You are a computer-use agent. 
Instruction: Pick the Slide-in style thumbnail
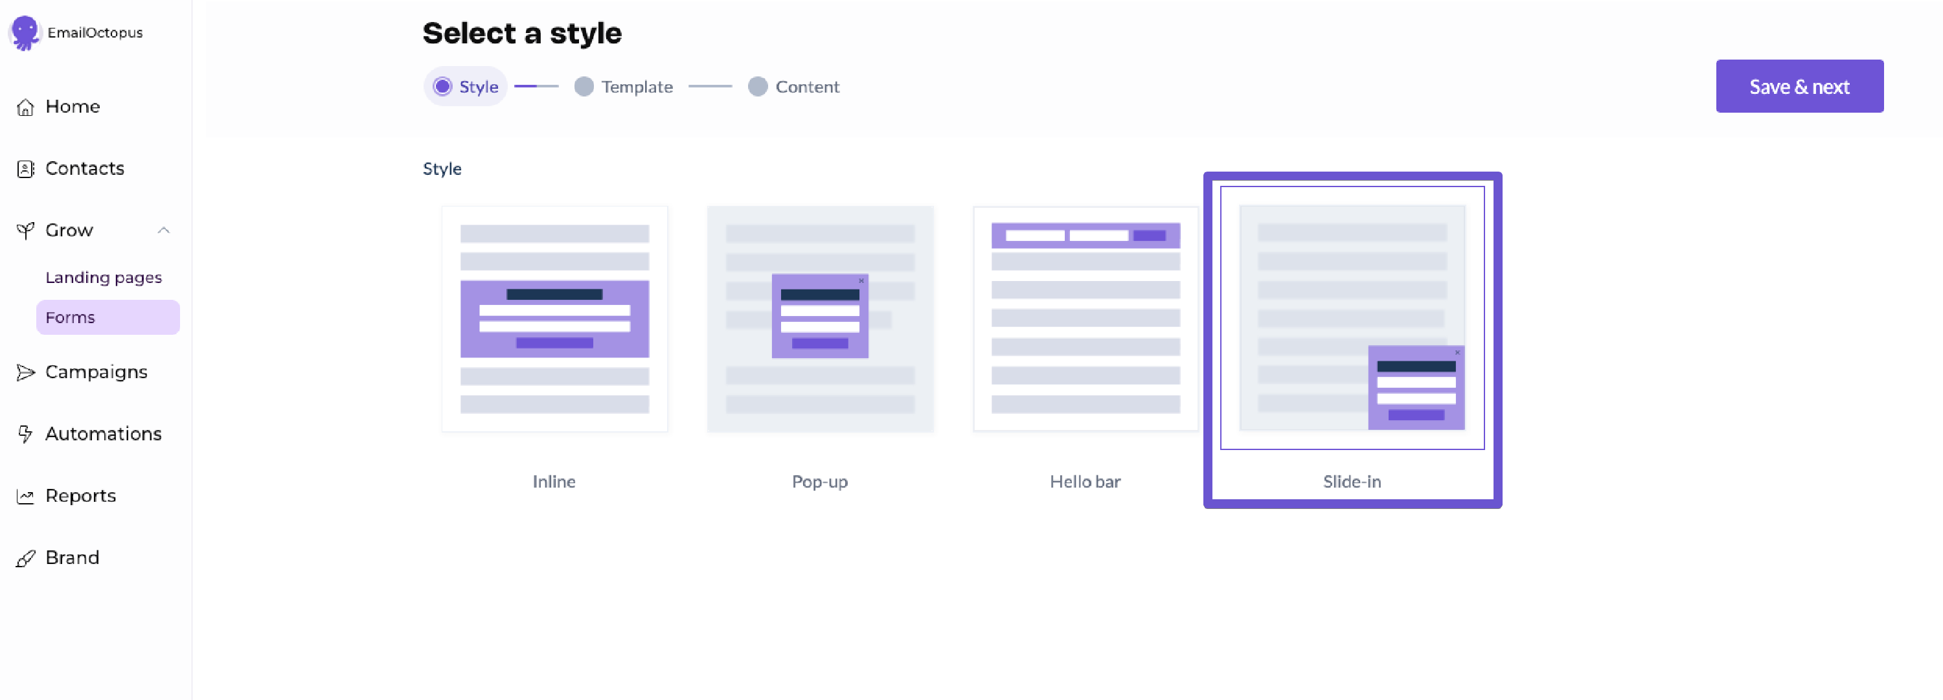(x=1352, y=319)
